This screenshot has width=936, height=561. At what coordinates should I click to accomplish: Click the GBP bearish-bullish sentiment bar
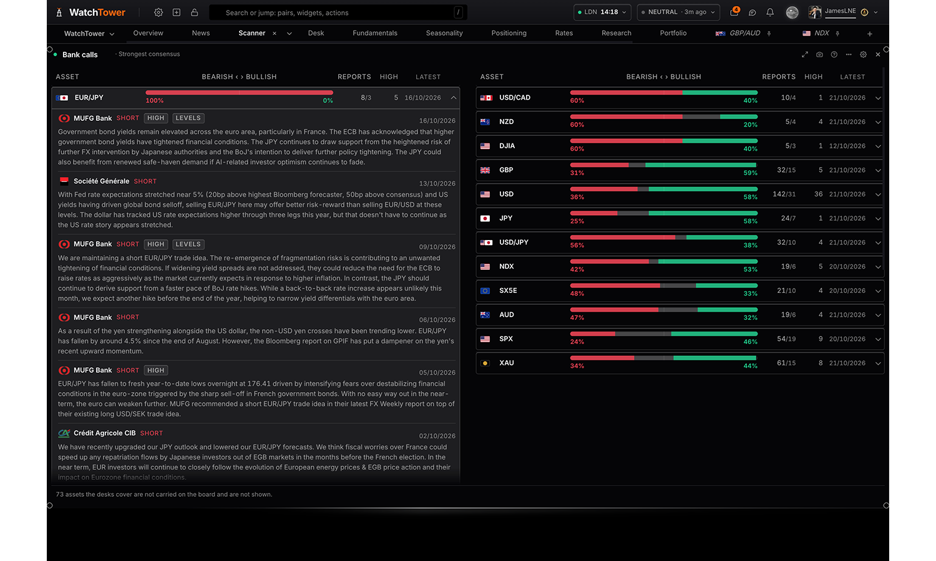coord(664,165)
